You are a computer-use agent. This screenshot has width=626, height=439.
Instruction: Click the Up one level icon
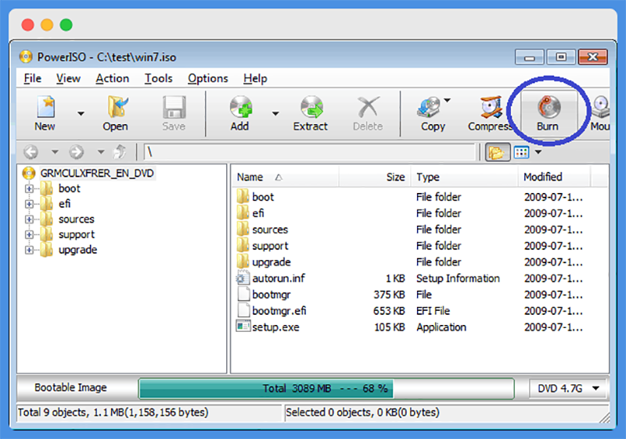click(120, 152)
